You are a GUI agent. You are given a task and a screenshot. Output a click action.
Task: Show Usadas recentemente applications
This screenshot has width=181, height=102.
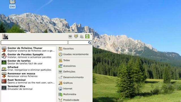[x=75, y=54]
